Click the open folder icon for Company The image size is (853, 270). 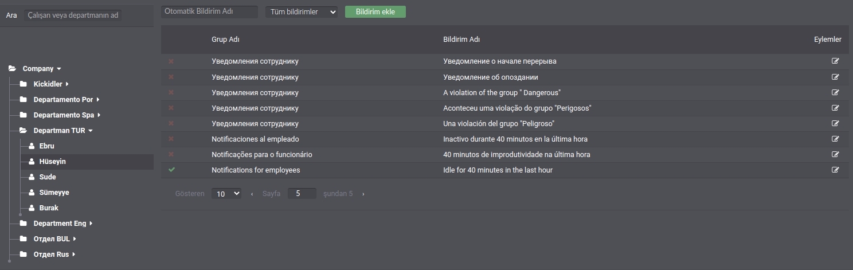click(12, 69)
